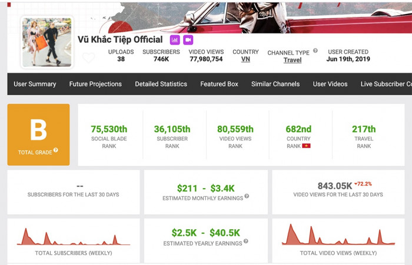Viewport: 412px width, 265px height.
Task: Click the purple video camera icon
Action: tap(188, 40)
